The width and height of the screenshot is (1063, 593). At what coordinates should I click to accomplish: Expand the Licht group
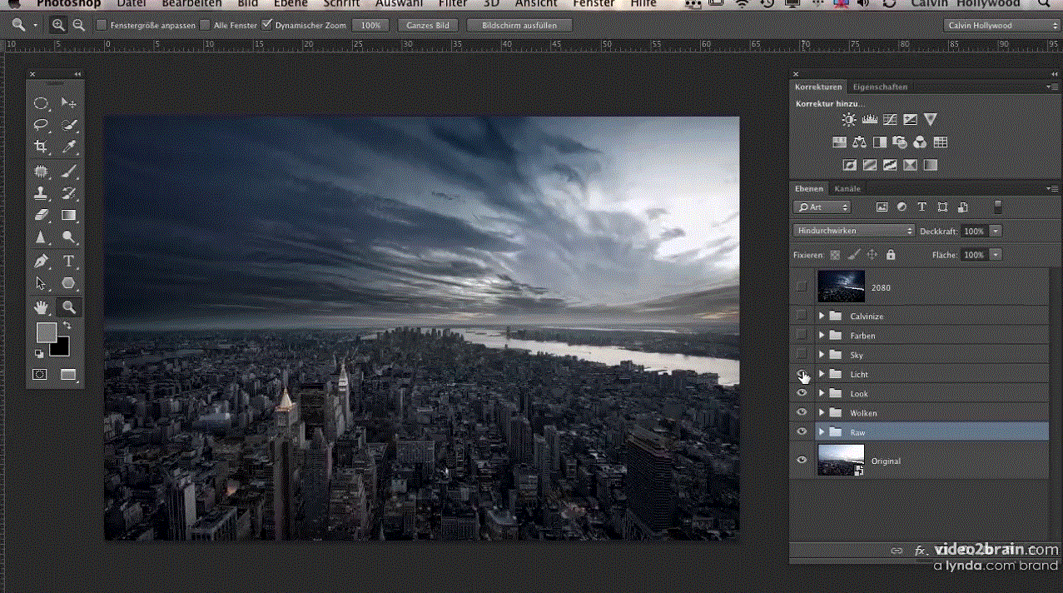point(821,374)
